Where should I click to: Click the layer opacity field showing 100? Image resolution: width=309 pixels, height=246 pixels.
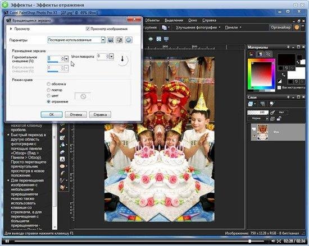[258, 113]
